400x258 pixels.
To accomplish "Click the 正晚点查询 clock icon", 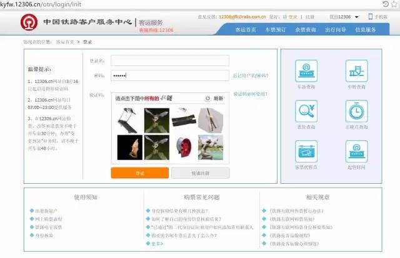I will (357, 112).
